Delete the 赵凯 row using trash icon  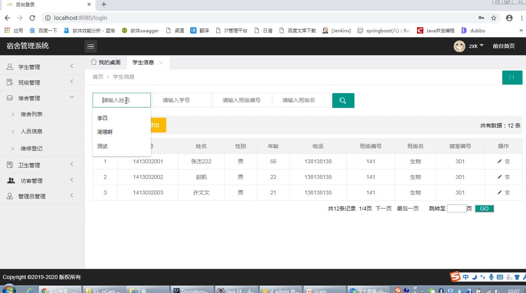(507, 177)
